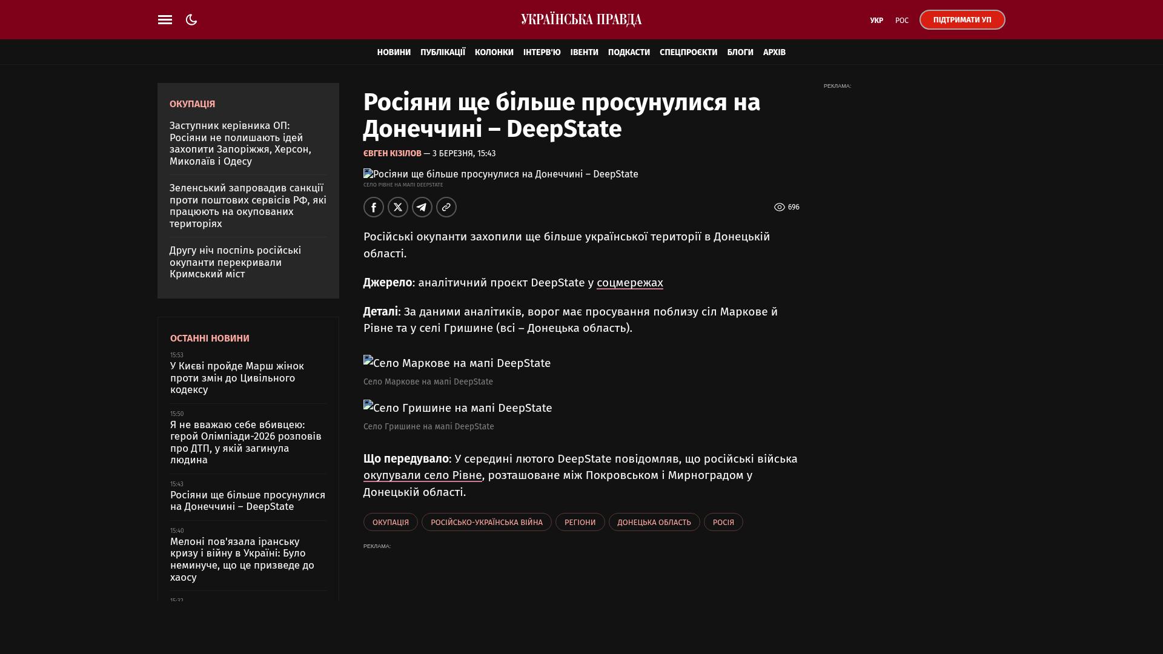
Task: Click the Українська правда logo
Action: 581,20
